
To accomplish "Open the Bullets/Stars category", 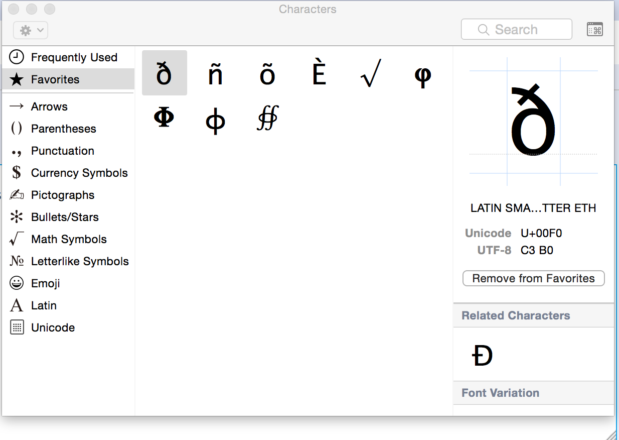I will pyautogui.click(x=68, y=217).
